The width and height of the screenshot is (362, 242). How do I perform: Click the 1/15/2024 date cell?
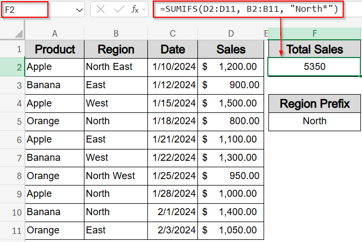173,103
